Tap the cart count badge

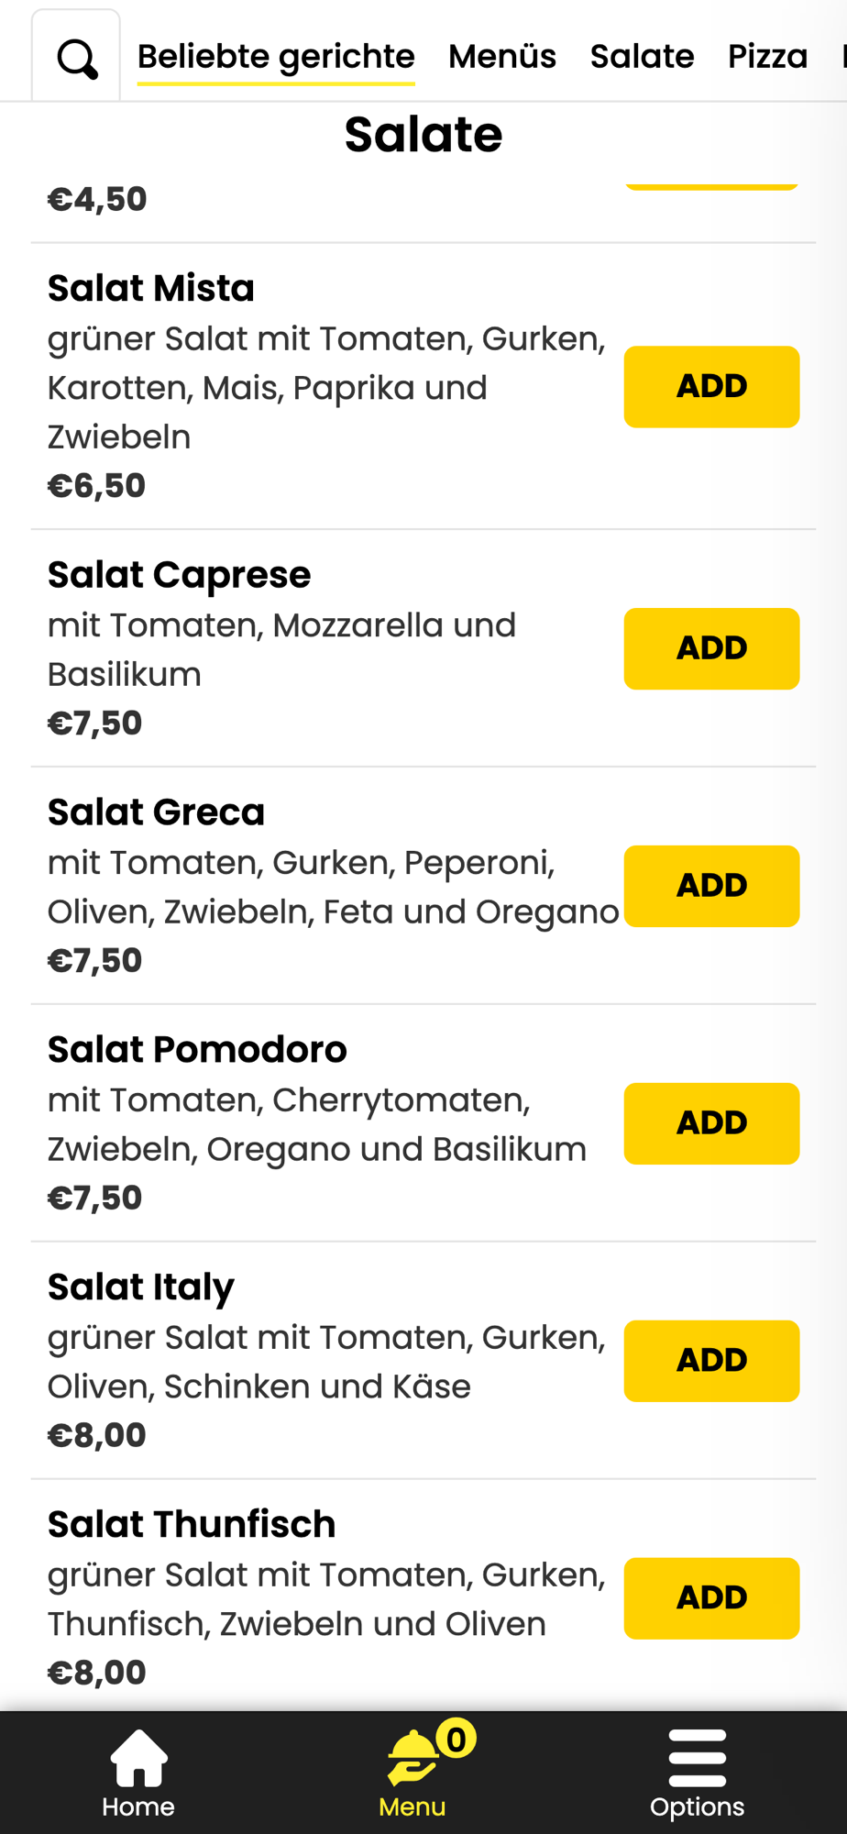click(456, 1739)
